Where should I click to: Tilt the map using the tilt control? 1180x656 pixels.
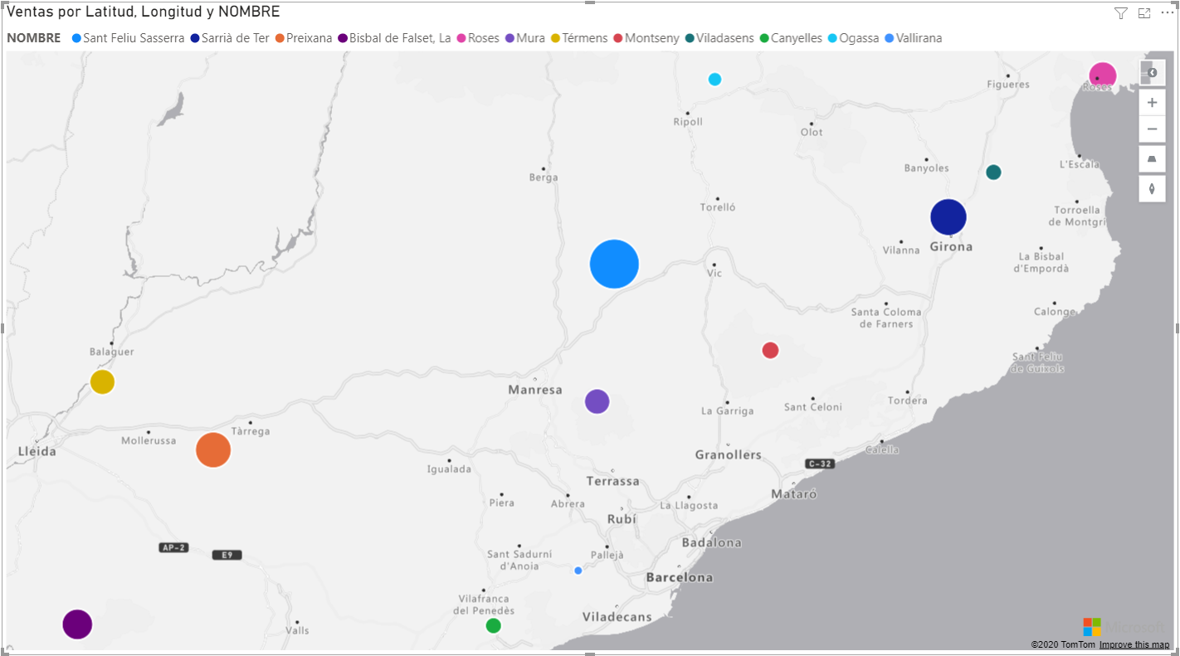[1152, 158]
